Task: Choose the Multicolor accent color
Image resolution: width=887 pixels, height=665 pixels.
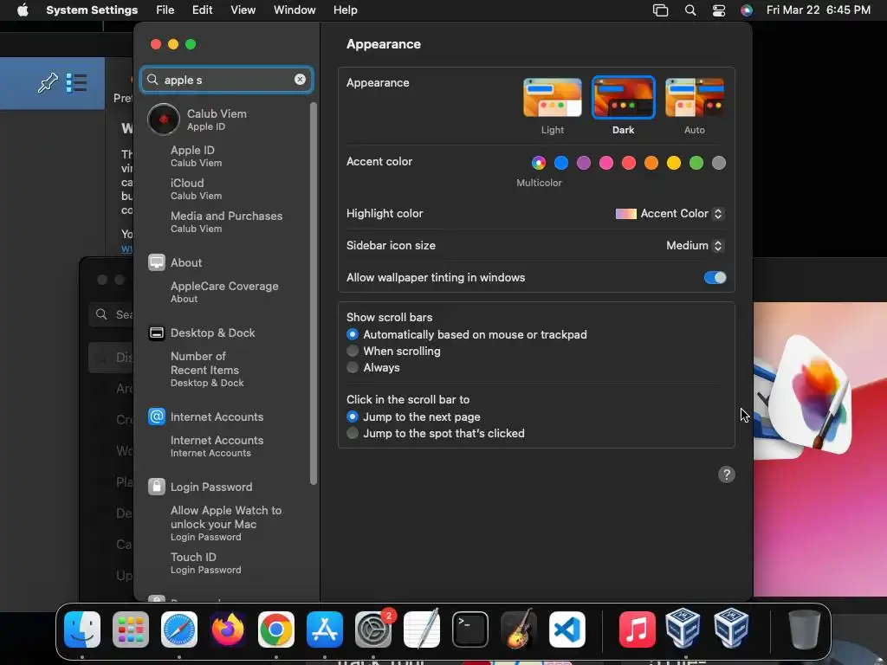Action: pos(539,163)
